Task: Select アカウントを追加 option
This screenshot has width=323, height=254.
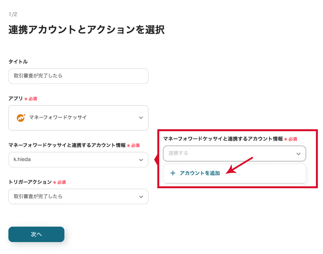Action: point(235,173)
